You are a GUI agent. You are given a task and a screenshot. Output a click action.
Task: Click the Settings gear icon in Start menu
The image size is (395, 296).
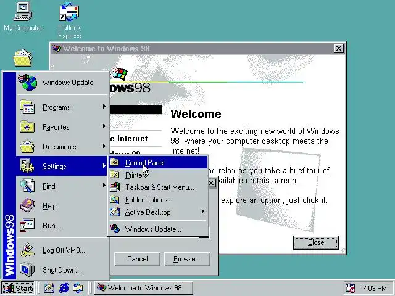click(x=27, y=166)
